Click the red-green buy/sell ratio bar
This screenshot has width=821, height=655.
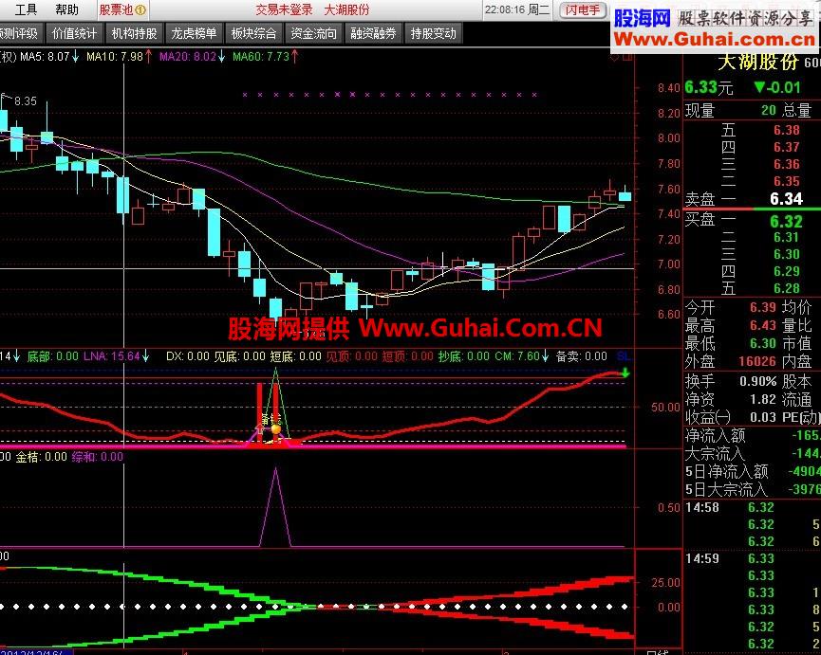point(752,209)
